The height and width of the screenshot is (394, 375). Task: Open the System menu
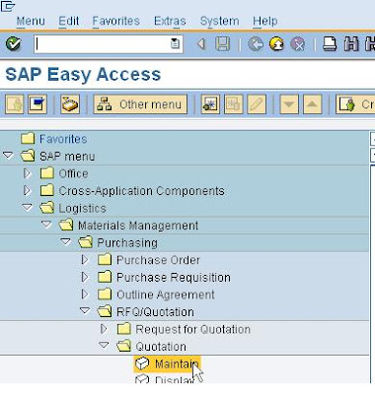[220, 21]
